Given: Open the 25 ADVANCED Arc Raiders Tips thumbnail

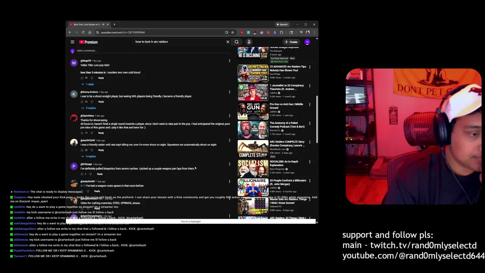Looking at the screenshot, I should 253,74.
